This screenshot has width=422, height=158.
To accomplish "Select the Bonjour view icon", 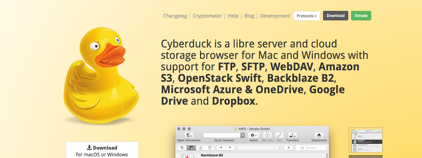I will tap(209, 148).
